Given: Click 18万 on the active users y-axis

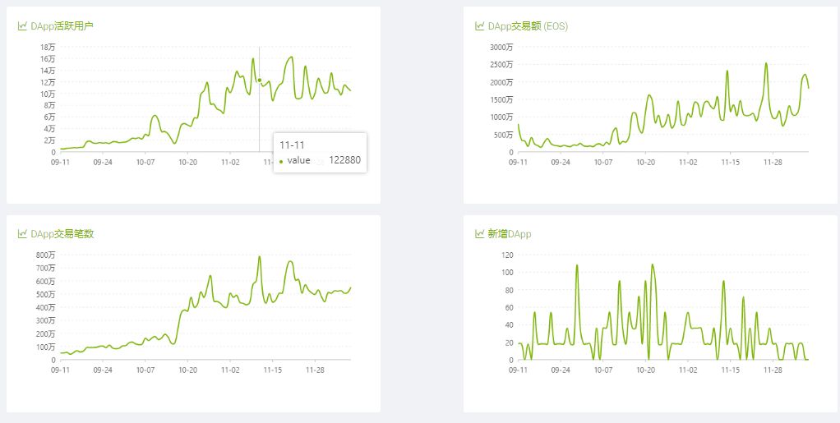Looking at the screenshot, I should pyautogui.click(x=48, y=47).
